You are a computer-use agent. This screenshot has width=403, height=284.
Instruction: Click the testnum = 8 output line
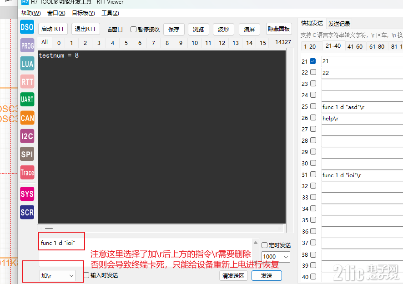pyautogui.click(x=59, y=55)
